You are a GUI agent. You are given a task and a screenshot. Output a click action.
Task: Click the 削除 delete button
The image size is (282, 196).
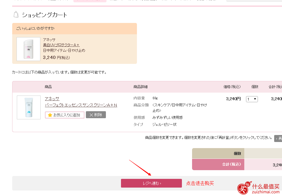click(x=96, y=115)
